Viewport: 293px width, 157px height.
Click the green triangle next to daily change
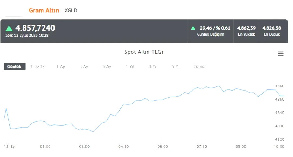pyautogui.click(x=193, y=28)
